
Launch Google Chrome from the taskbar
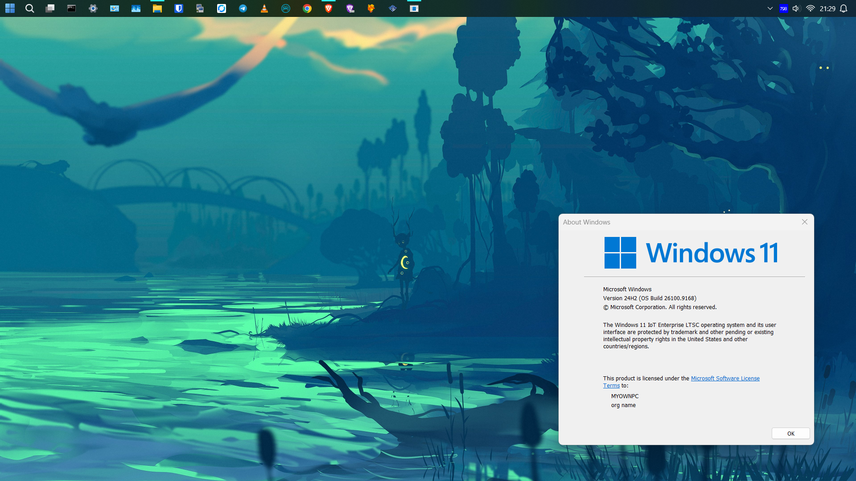click(x=307, y=8)
